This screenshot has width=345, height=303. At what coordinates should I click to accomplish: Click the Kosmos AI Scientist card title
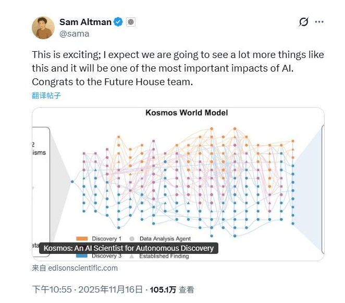pos(128,248)
